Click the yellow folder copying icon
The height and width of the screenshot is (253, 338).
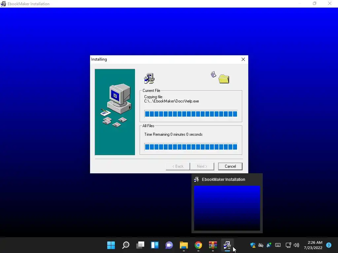pos(224,79)
